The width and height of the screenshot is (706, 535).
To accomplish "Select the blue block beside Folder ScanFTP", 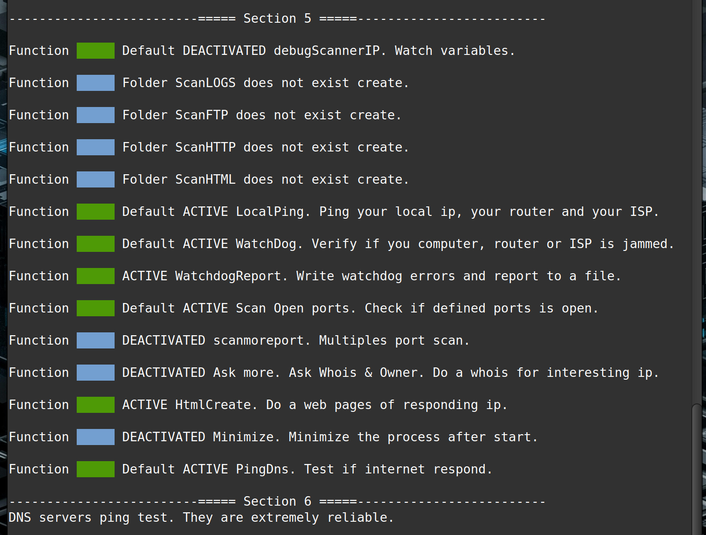I will pyautogui.click(x=96, y=115).
